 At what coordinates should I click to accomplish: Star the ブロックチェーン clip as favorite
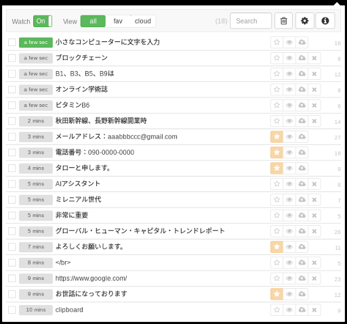tap(277, 58)
